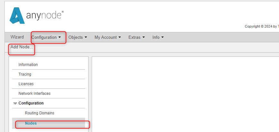Viewport: 279px width, 132px height.
Task: Click the registered trademark symbol beside anynode
Action: point(62,12)
